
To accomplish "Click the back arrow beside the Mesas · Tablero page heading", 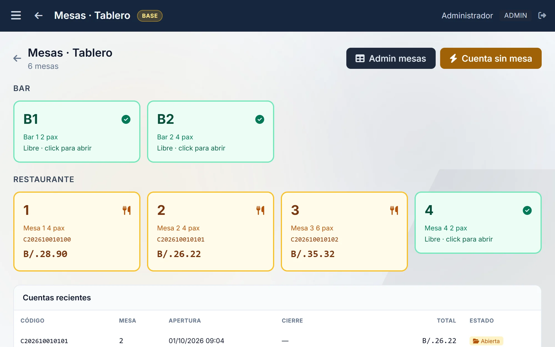I will [x=17, y=58].
